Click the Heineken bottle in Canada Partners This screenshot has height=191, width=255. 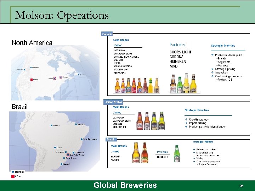[180, 85]
